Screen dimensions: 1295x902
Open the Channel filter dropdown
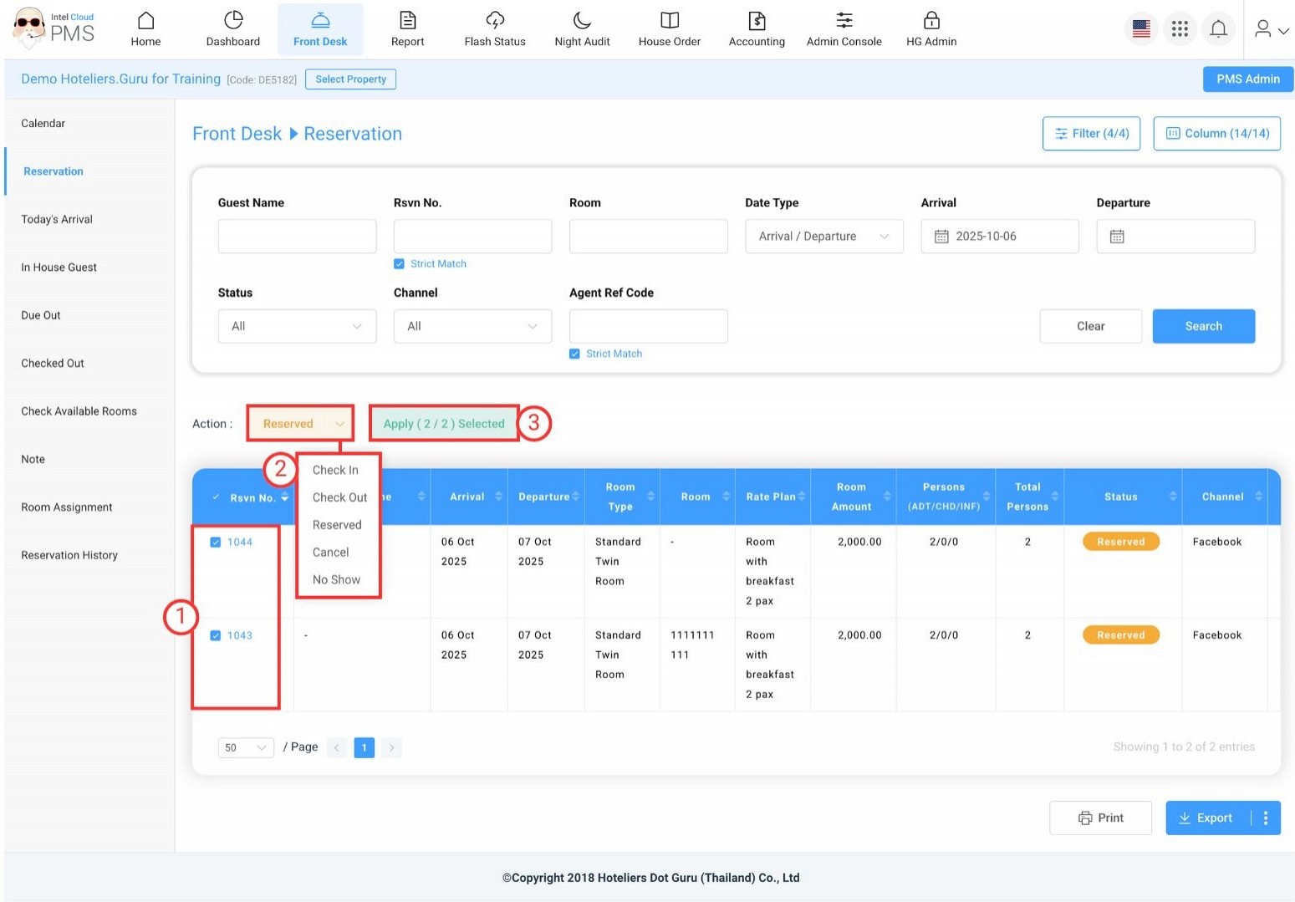pos(472,327)
